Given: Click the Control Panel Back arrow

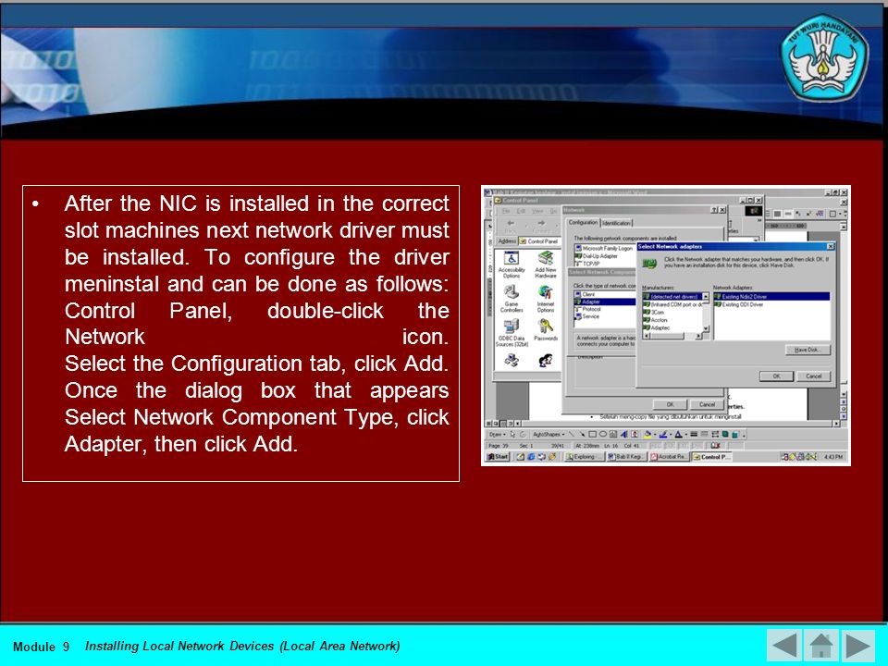Looking at the screenshot, I should [x=511, y=226].
